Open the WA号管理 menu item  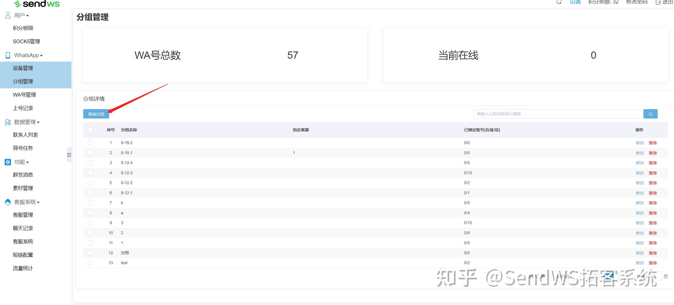24,95
